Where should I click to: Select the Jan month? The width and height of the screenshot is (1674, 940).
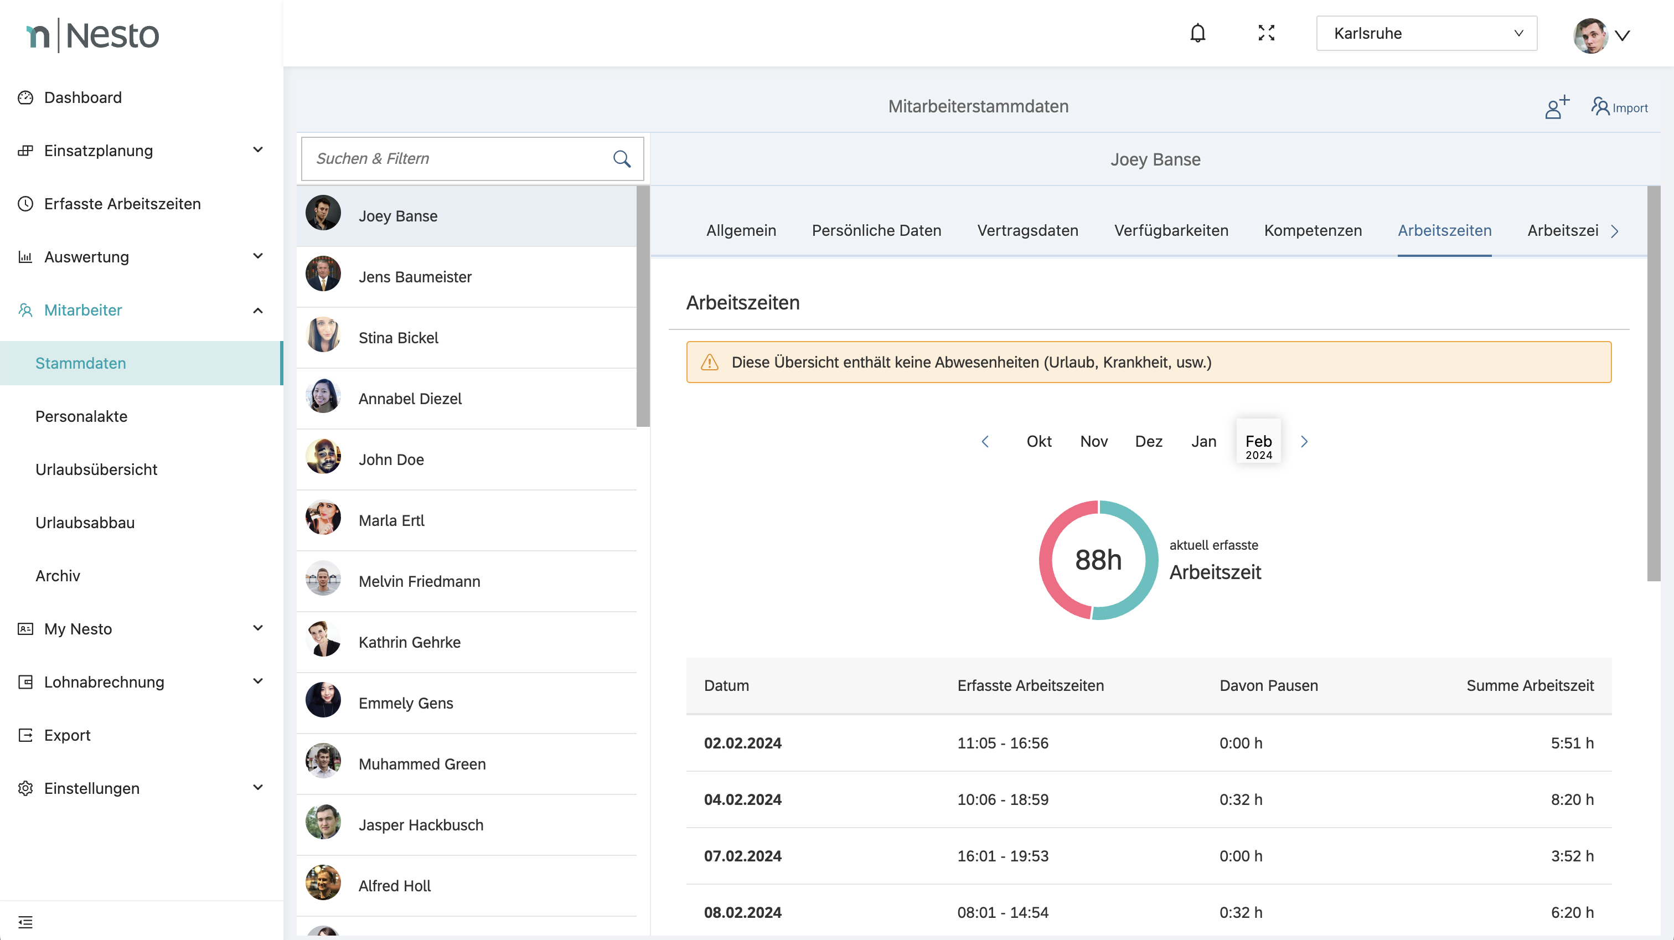1203,441
